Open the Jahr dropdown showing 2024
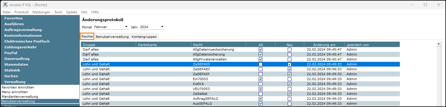 [x=152, y=27]
